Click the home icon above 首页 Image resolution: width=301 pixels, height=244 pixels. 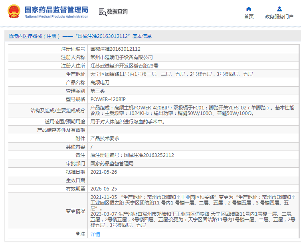point(249,9)
